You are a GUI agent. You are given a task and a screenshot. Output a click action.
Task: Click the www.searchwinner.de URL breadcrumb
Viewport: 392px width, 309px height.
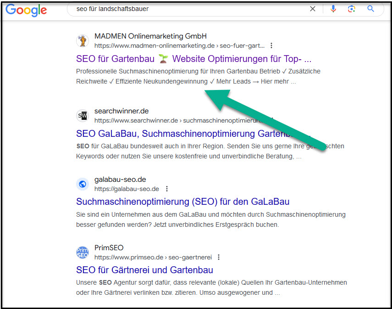pyautogui.click(x=179, y=120)
